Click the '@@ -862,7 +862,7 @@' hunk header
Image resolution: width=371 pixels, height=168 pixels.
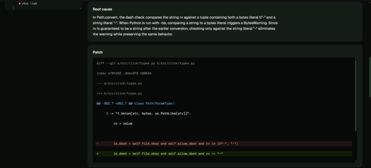(136, 104)
